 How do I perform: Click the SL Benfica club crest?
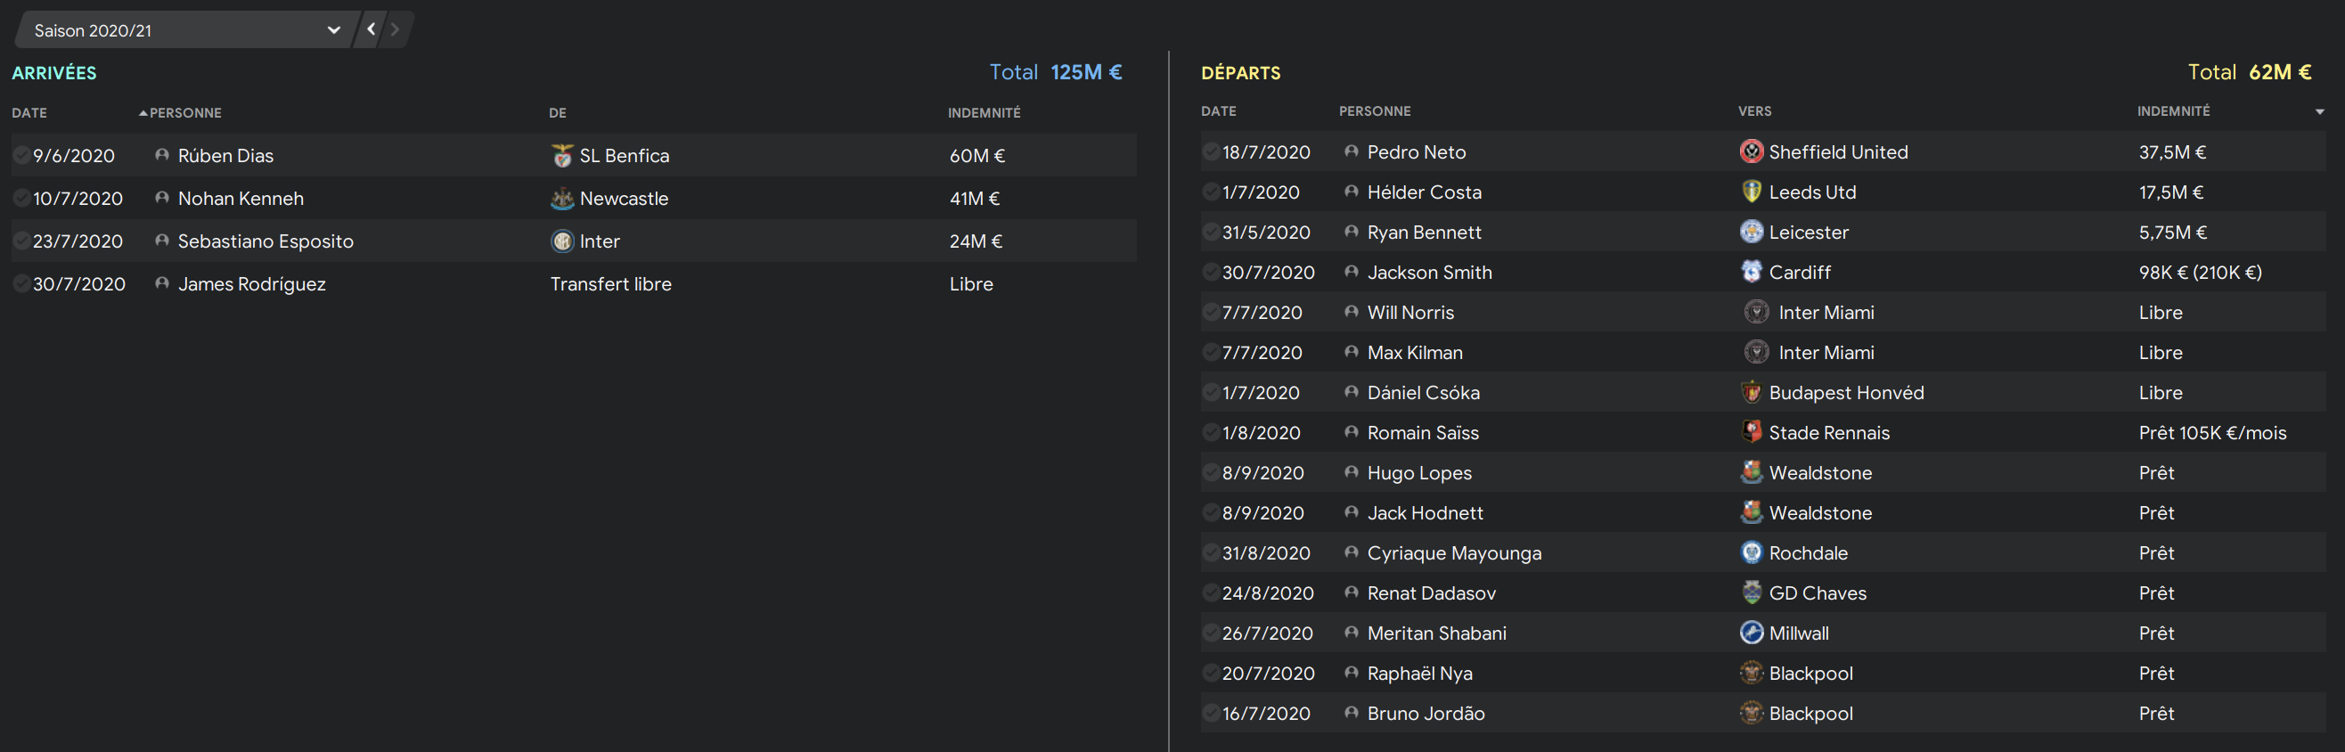(x=561, y=156)
